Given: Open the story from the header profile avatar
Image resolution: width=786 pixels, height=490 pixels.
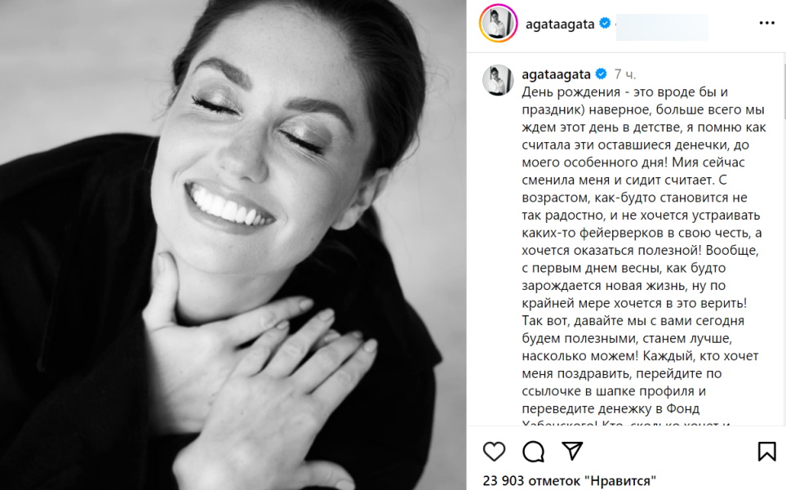Looking at the screenshot, I should point(498,23).
